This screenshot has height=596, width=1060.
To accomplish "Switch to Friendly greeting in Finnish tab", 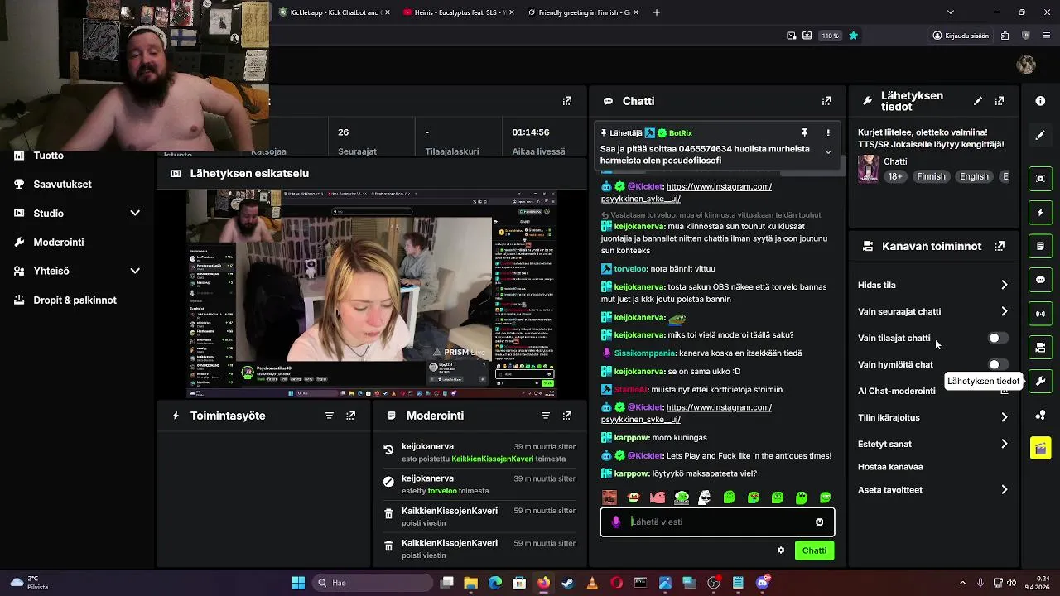I will click(581, 12).
